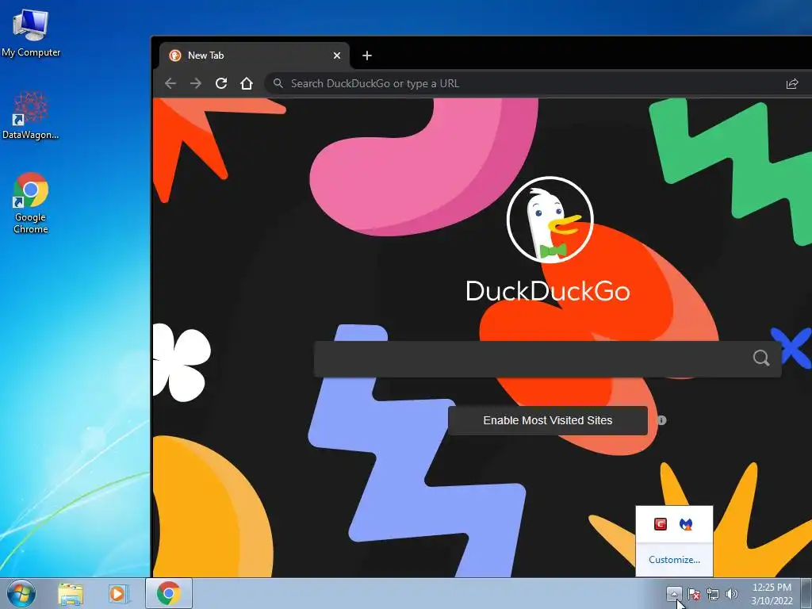Screen dimensions: 812x609
Task: Click Enable Most Visited Sites button
Action: click(x=547, y=420)
